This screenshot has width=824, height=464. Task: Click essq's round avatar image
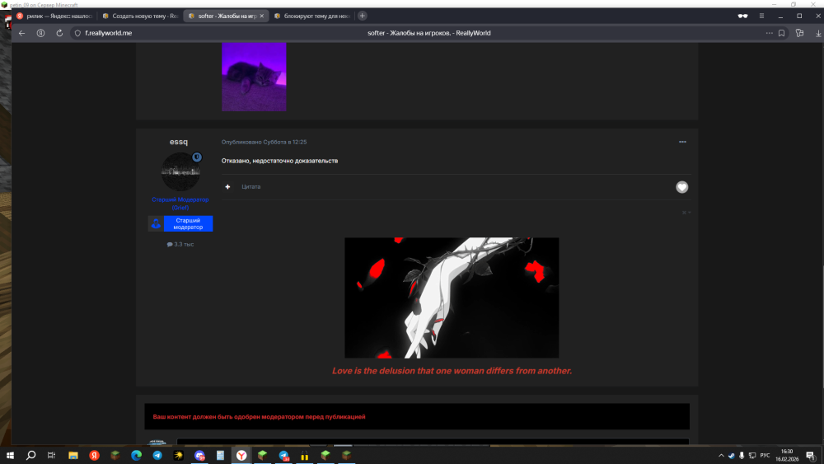[x=180, y=171]
